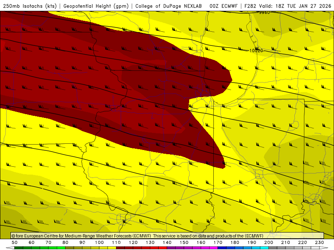The width and height of the screenshot is (334, 250).
Task: Click the 80 value on the colorbar
Action: [65, 242]
